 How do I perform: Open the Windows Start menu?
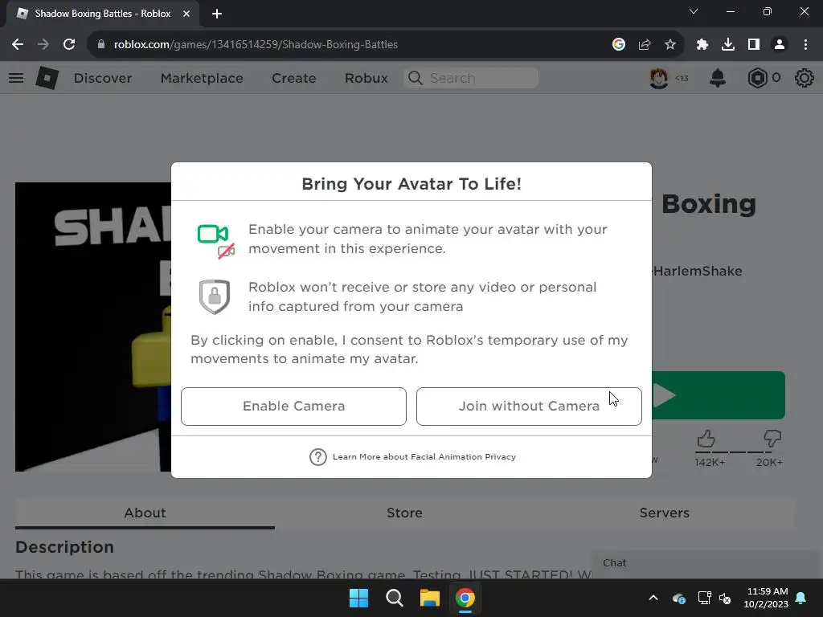(x=359, y=598)
